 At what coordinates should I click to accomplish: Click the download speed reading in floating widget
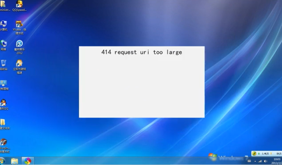[x=265, y=154]
